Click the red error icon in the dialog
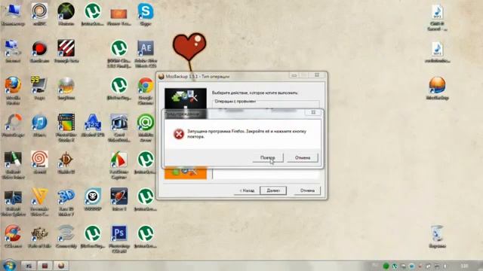Viewport: 483px width, 271px height. point(178,134)
